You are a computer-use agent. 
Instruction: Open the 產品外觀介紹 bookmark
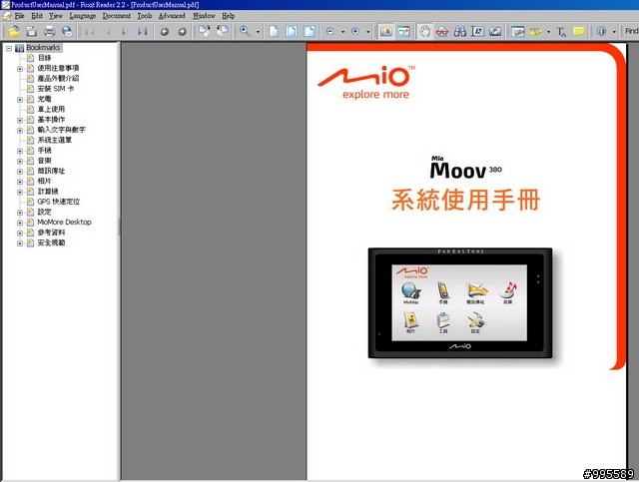58,78
